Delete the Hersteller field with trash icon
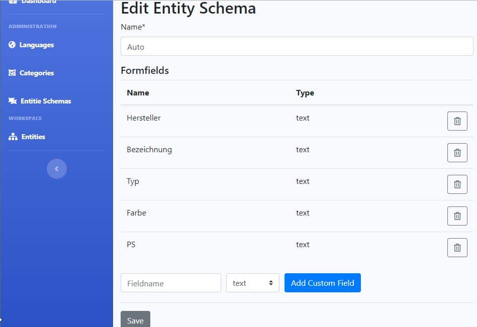The image size is (477, 327). [457, 121]
